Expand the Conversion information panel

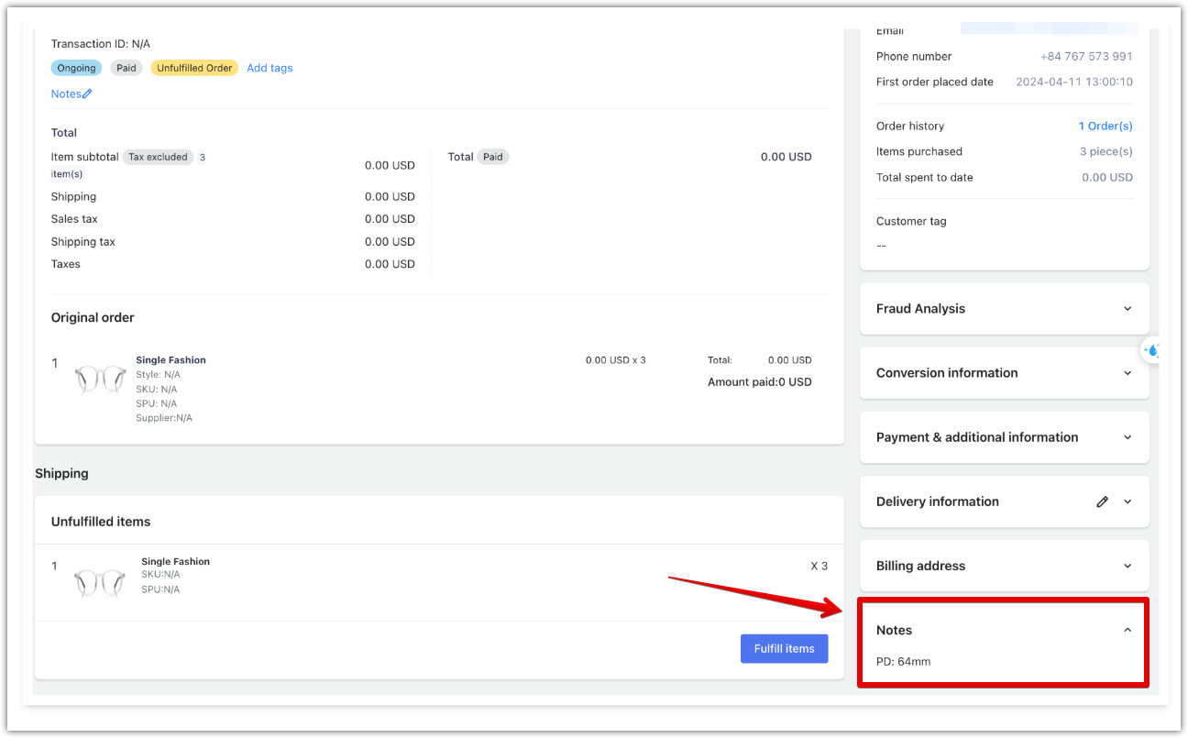(1127, 373)
